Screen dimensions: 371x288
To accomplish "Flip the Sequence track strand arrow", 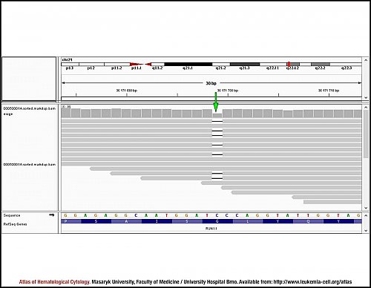I will tap(51, 215).
